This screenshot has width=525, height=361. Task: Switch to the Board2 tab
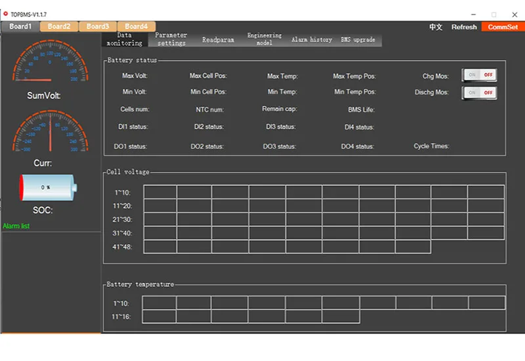click(59, 26)
